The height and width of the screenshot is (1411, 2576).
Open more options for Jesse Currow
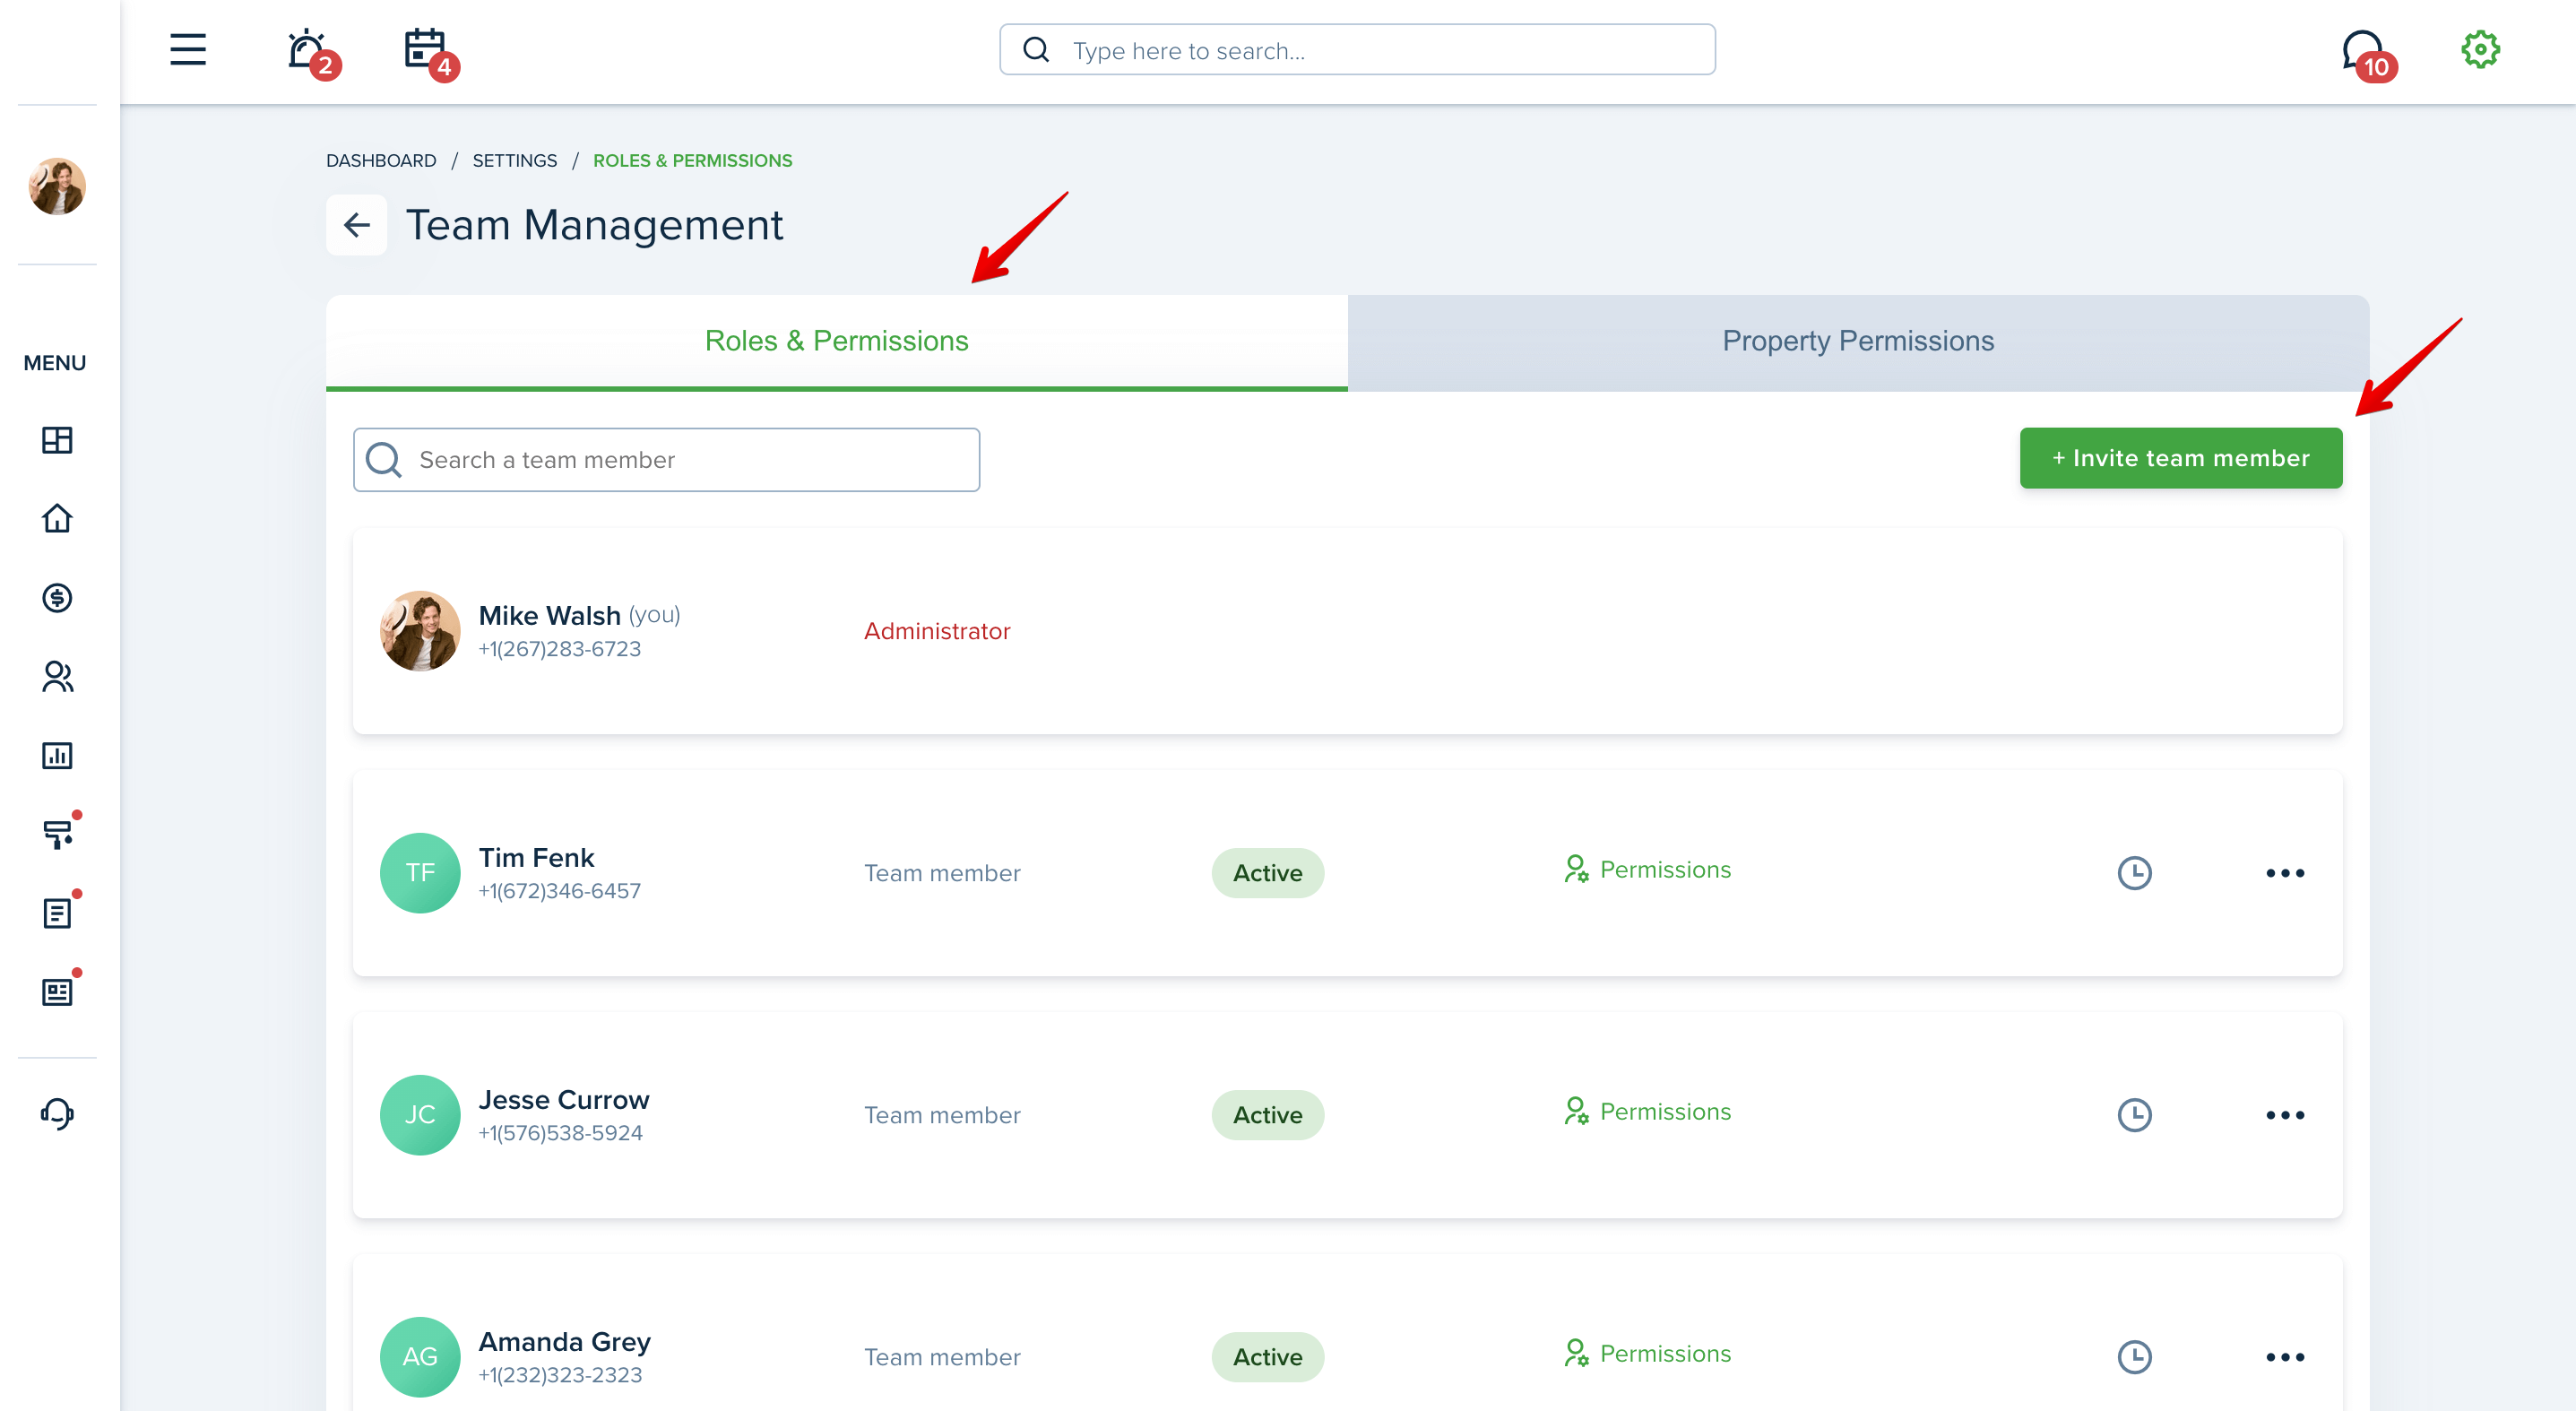[x=2285, y=1115]
